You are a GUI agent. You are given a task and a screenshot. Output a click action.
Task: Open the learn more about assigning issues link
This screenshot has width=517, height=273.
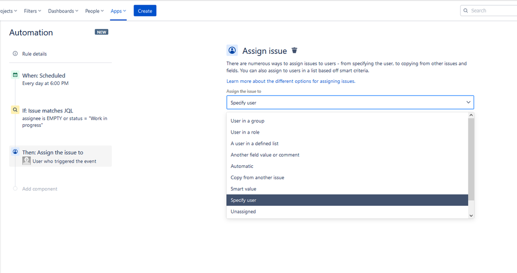(291, 81)
